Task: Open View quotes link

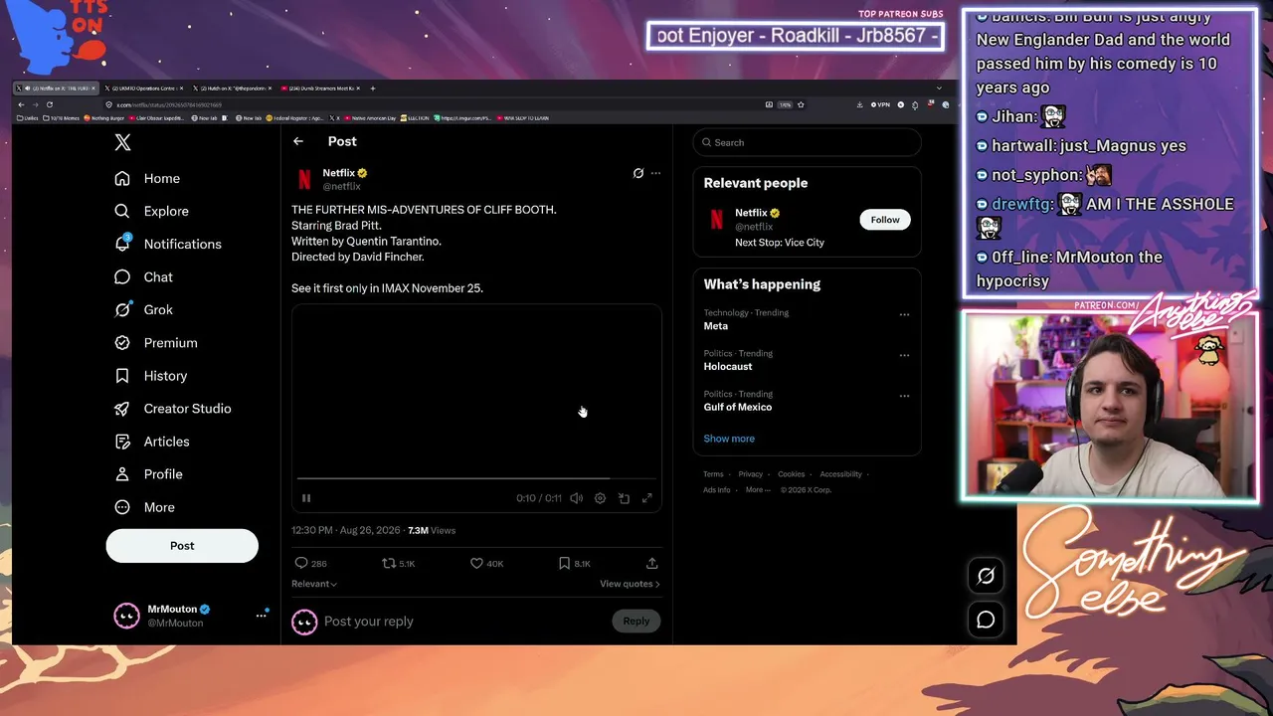Action: point(630,584)
